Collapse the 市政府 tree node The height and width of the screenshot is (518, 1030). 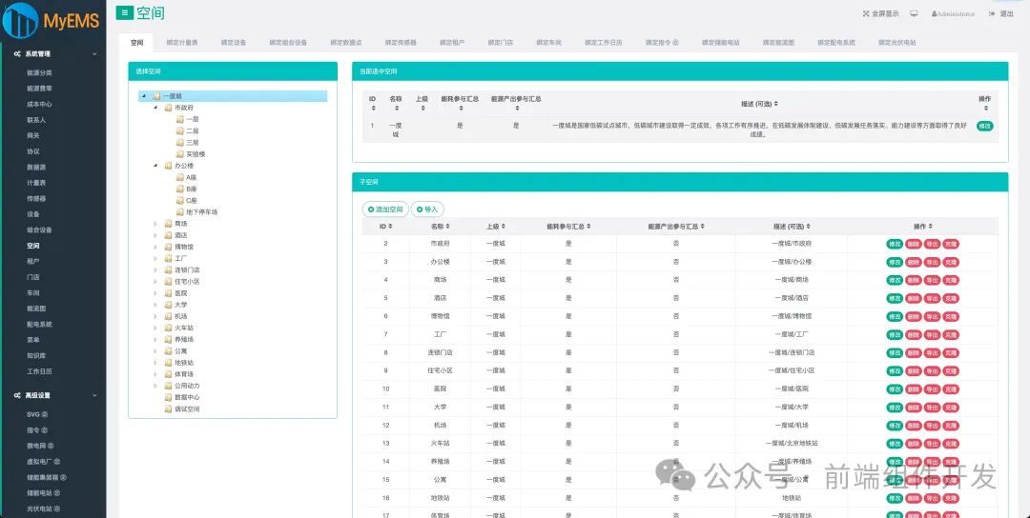coord(155,108)
